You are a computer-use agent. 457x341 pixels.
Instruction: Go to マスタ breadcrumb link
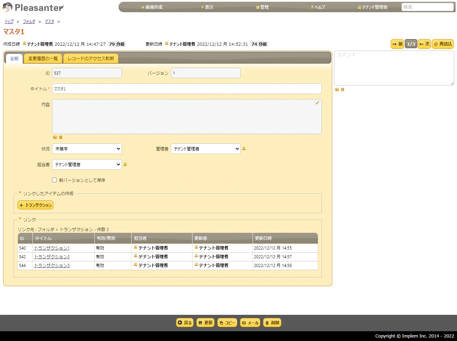pyautogui.click(x=49, y=22)
